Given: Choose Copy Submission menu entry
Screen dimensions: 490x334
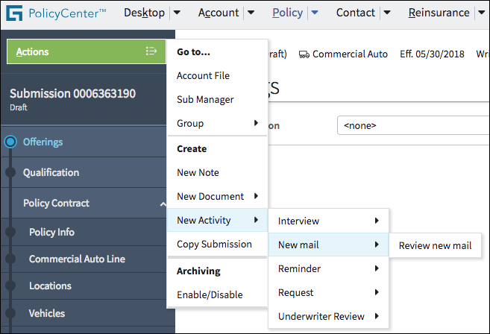Looking at the screenshot, I should click(x=214, y=244).
